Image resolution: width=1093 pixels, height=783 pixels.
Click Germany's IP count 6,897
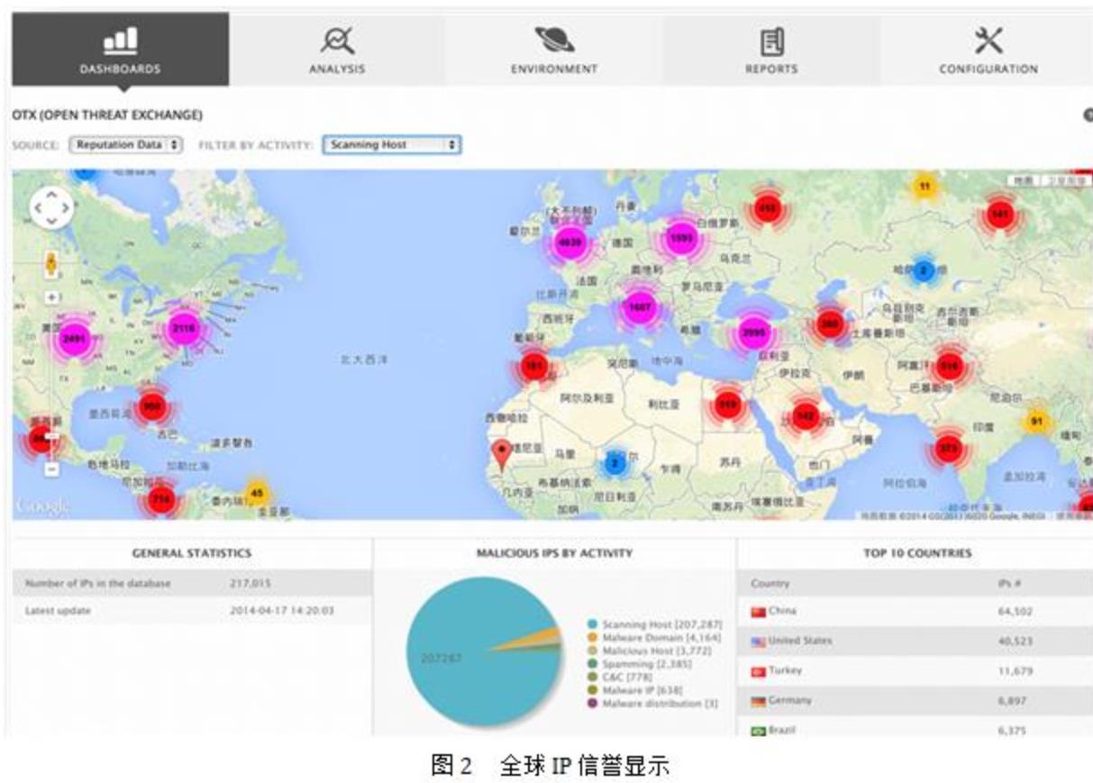[x=1013, y=701]
